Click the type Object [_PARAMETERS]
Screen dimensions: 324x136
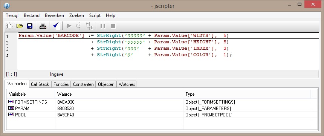coord(208,108)
